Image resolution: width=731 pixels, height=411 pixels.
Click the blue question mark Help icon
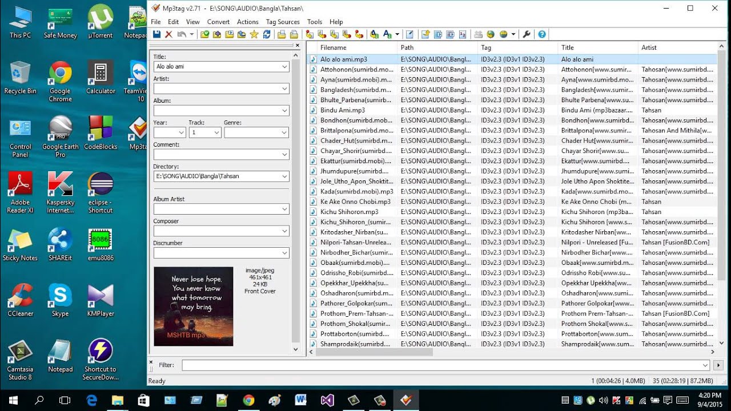541,34
